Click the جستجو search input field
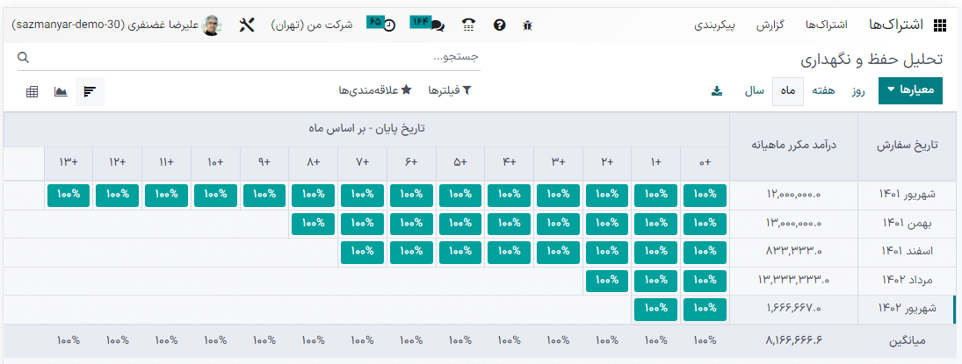Screen dimensions: 962x364 click(255, 57)
